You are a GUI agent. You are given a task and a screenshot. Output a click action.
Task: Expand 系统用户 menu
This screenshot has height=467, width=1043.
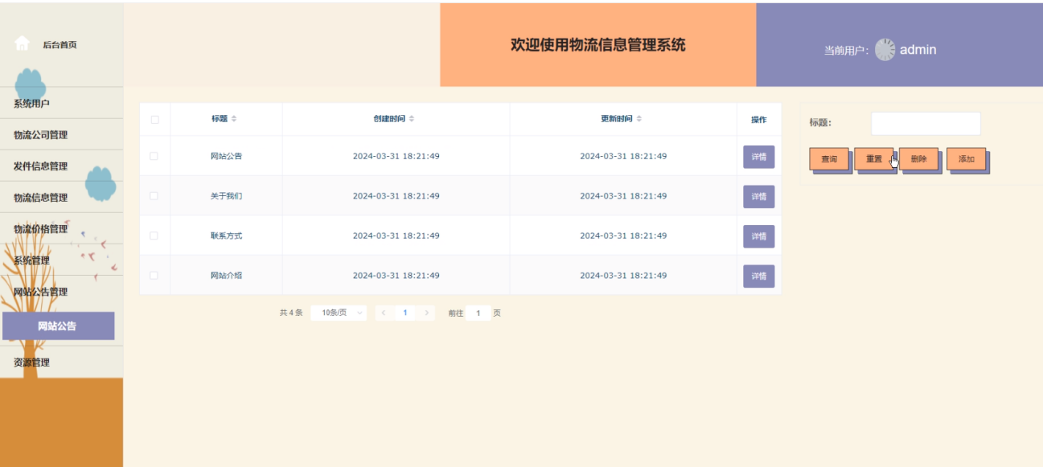tap(61, 104)
